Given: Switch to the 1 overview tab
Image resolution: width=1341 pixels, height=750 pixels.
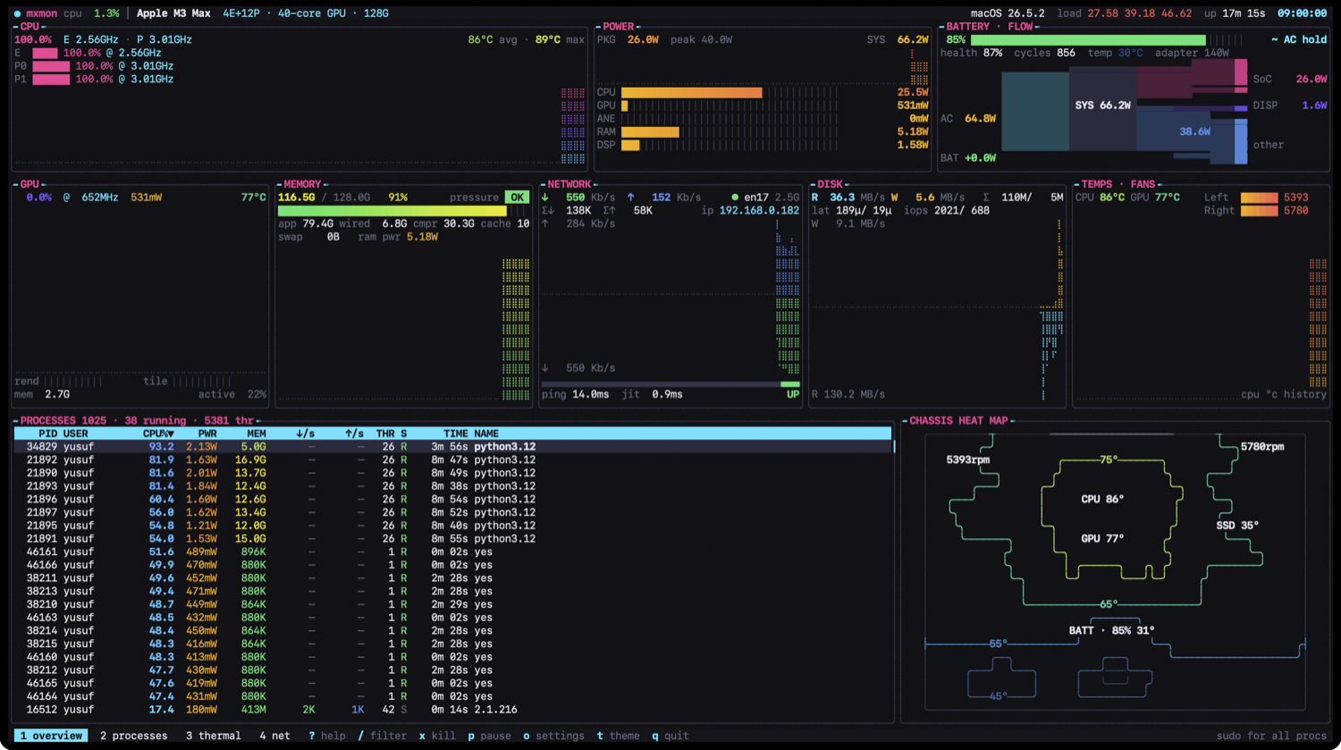Looking at the screenshot, I should pos(51,736).
